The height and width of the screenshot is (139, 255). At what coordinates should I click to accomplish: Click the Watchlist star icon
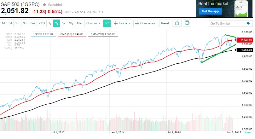pyautogui.click(x=44, y=5)
